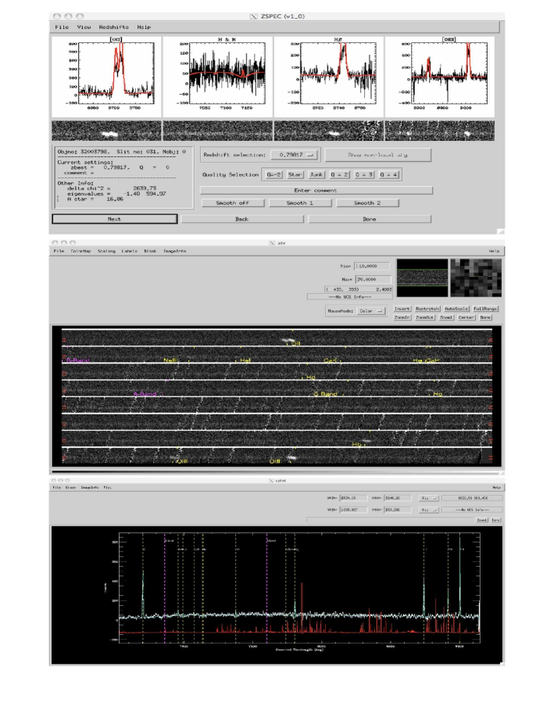Viewport: 554px width, 717px height.
Task: Mark the spectrum as Junk
Action: point(316,174)
